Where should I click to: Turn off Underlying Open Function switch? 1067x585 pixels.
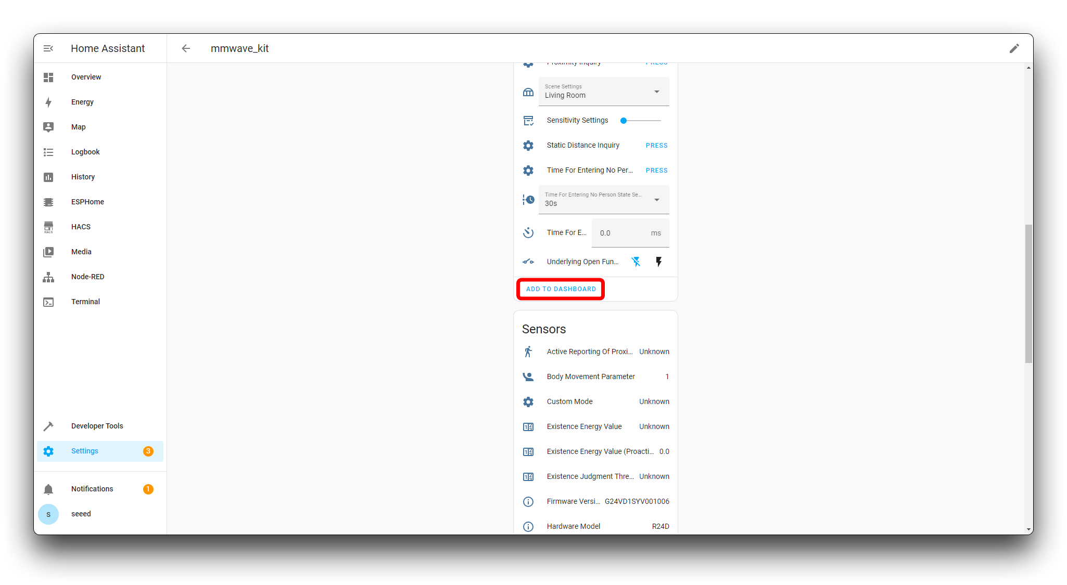coord(636,262)
